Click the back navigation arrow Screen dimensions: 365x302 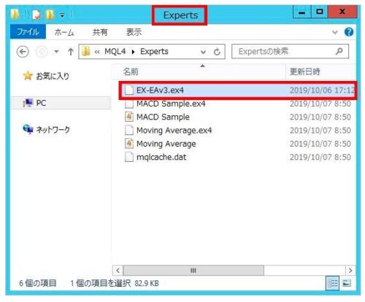click(23, 52)
